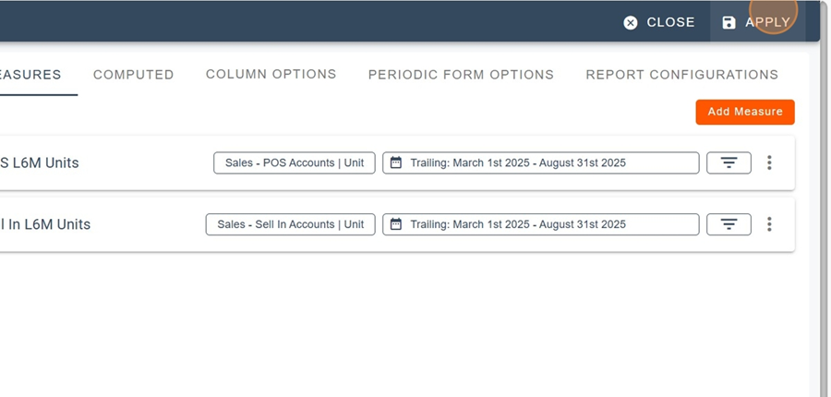831x397 pixels.
Task: Click the Add Measure button
Action: coord(744,112)
